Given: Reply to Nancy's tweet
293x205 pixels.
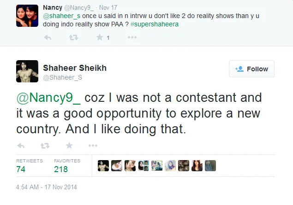Looking at the screenshot, I should click(x=48, y=37).
